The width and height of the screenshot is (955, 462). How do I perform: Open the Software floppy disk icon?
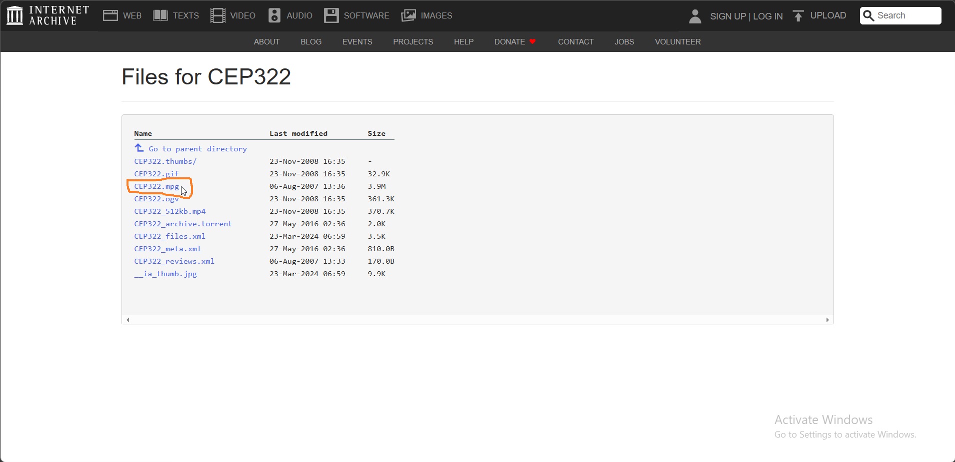pos(331,15)
